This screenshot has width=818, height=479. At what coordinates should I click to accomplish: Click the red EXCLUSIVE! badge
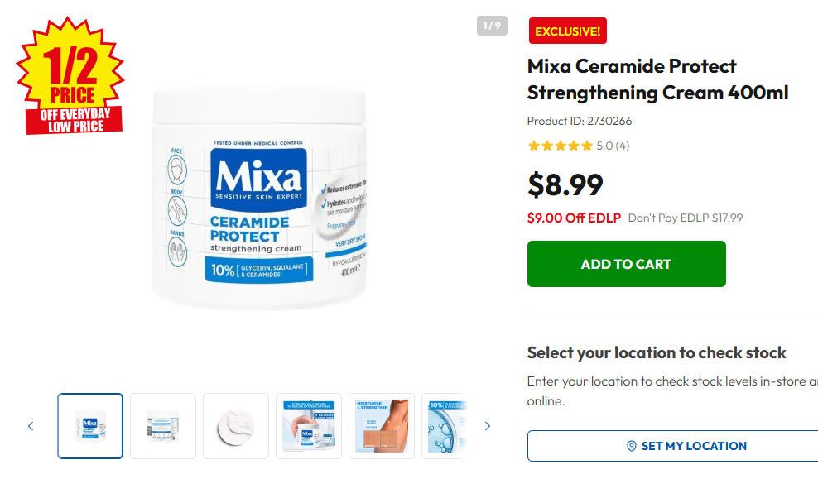tap(567, 31)
